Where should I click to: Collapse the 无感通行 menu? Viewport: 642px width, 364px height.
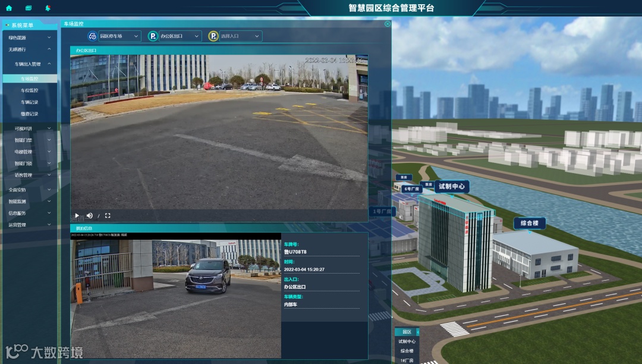point(30,49)
